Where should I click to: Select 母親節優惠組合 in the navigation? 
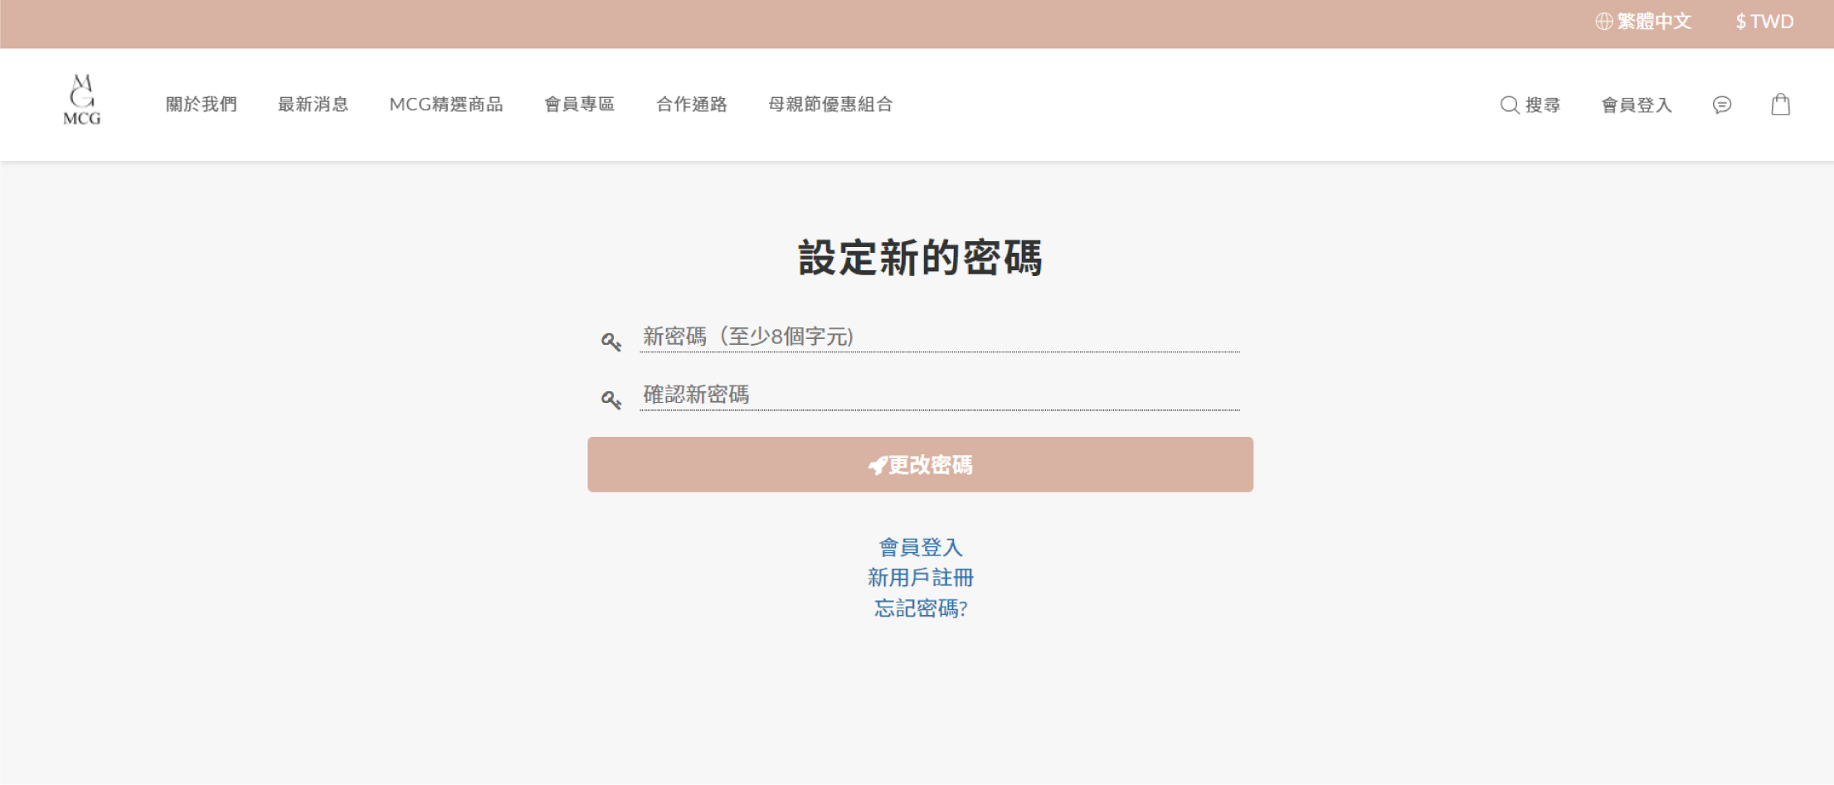pyautogui.click(x=831, y=104)
